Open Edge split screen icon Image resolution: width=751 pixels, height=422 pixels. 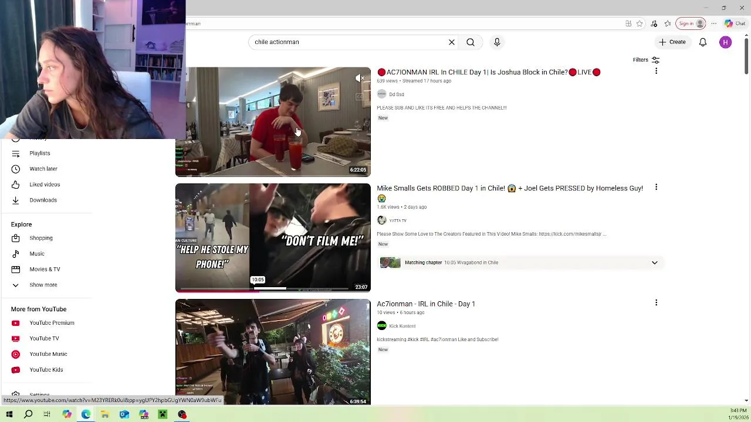pos(628,23)
